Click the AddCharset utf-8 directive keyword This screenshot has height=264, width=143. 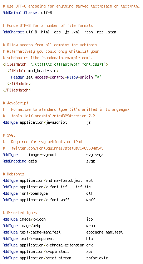tap(13, 32)
